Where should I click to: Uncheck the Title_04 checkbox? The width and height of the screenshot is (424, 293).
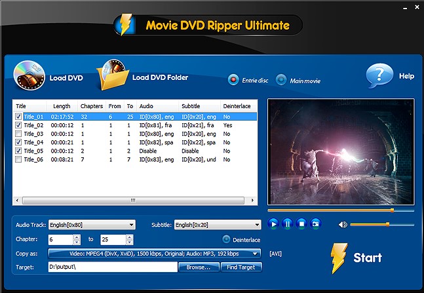(x=18, y=142)
